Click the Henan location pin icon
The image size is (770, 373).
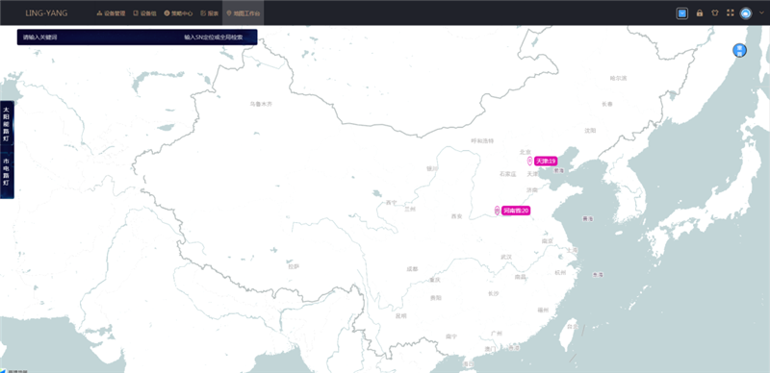tap(497, 211)
